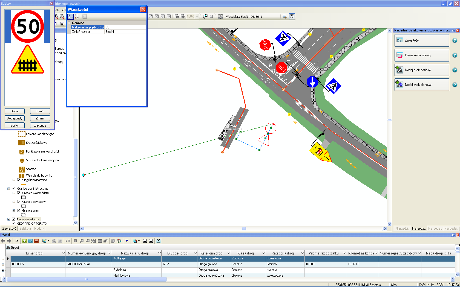Switch to the Moduły tab
Viewport: 460px width, 287px height.
tap(39, 229)
